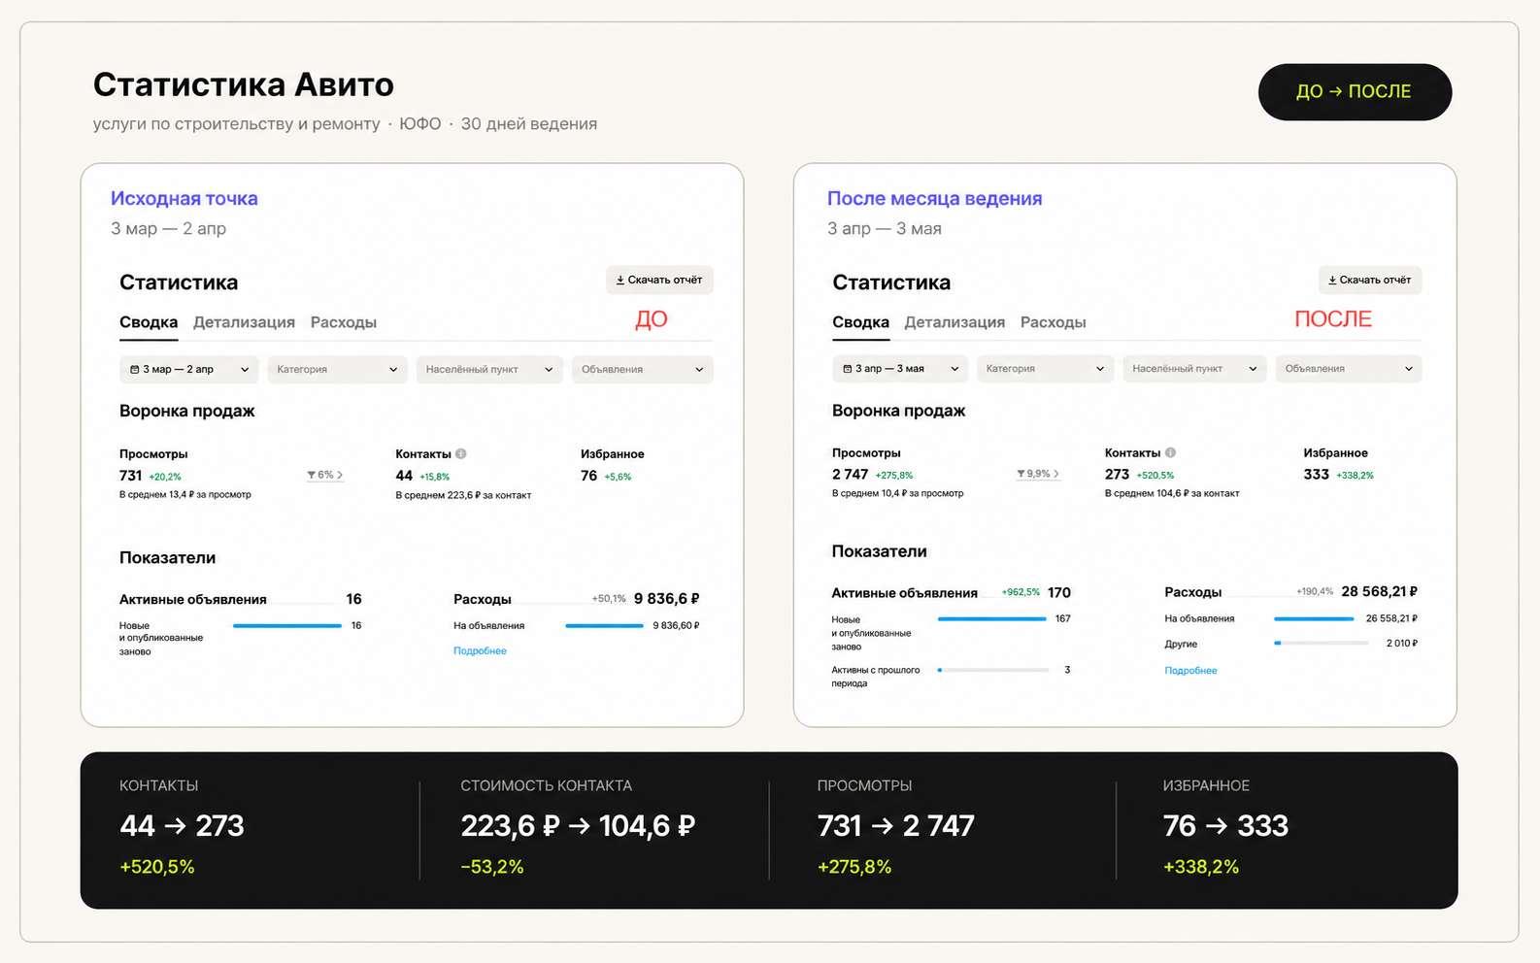Viewport: 1540px width, 963px height.
Task: Switch to Детализация tab in left panel
Action: [x=244, y=322]
